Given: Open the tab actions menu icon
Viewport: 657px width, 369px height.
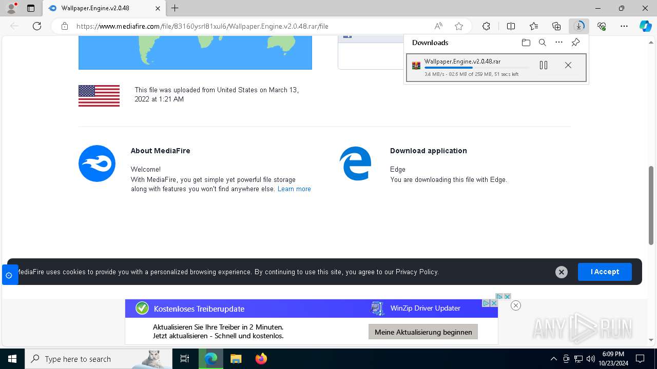Looking at the screenshot, I should 31,8.
